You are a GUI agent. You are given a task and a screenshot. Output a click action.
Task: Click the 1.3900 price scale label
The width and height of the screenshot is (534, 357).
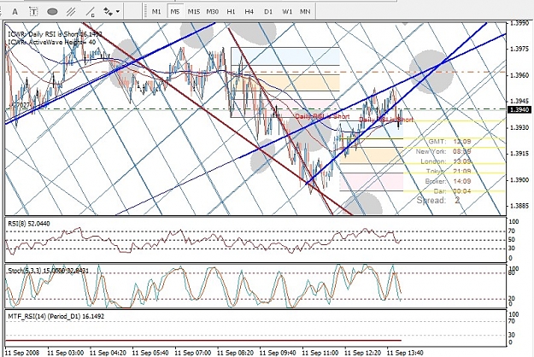pyautogui.click(x=519, y=179)
